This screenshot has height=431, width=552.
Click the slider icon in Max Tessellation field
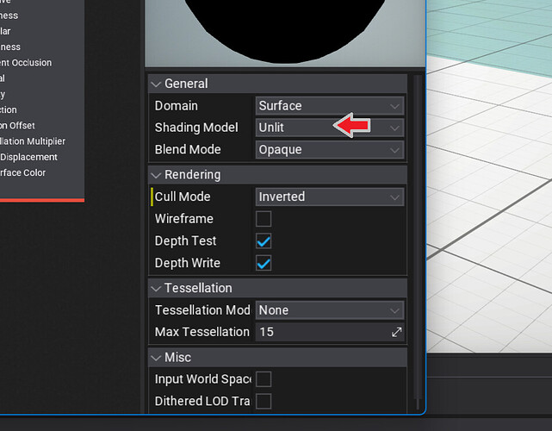pos(397,332)
